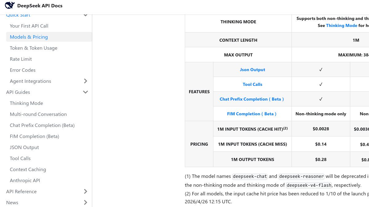This screenshot has height=207, width=369.
Task: Open Chat Prefix Completion (Beta) sidebar item
Action: pos(42,125)
